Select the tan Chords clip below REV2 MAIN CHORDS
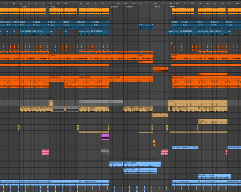Screen dimensions: 241x192 coord(212,120)
